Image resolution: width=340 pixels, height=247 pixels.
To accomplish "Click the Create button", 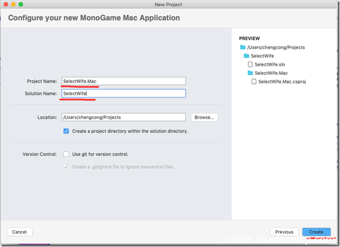I will 316,232.
